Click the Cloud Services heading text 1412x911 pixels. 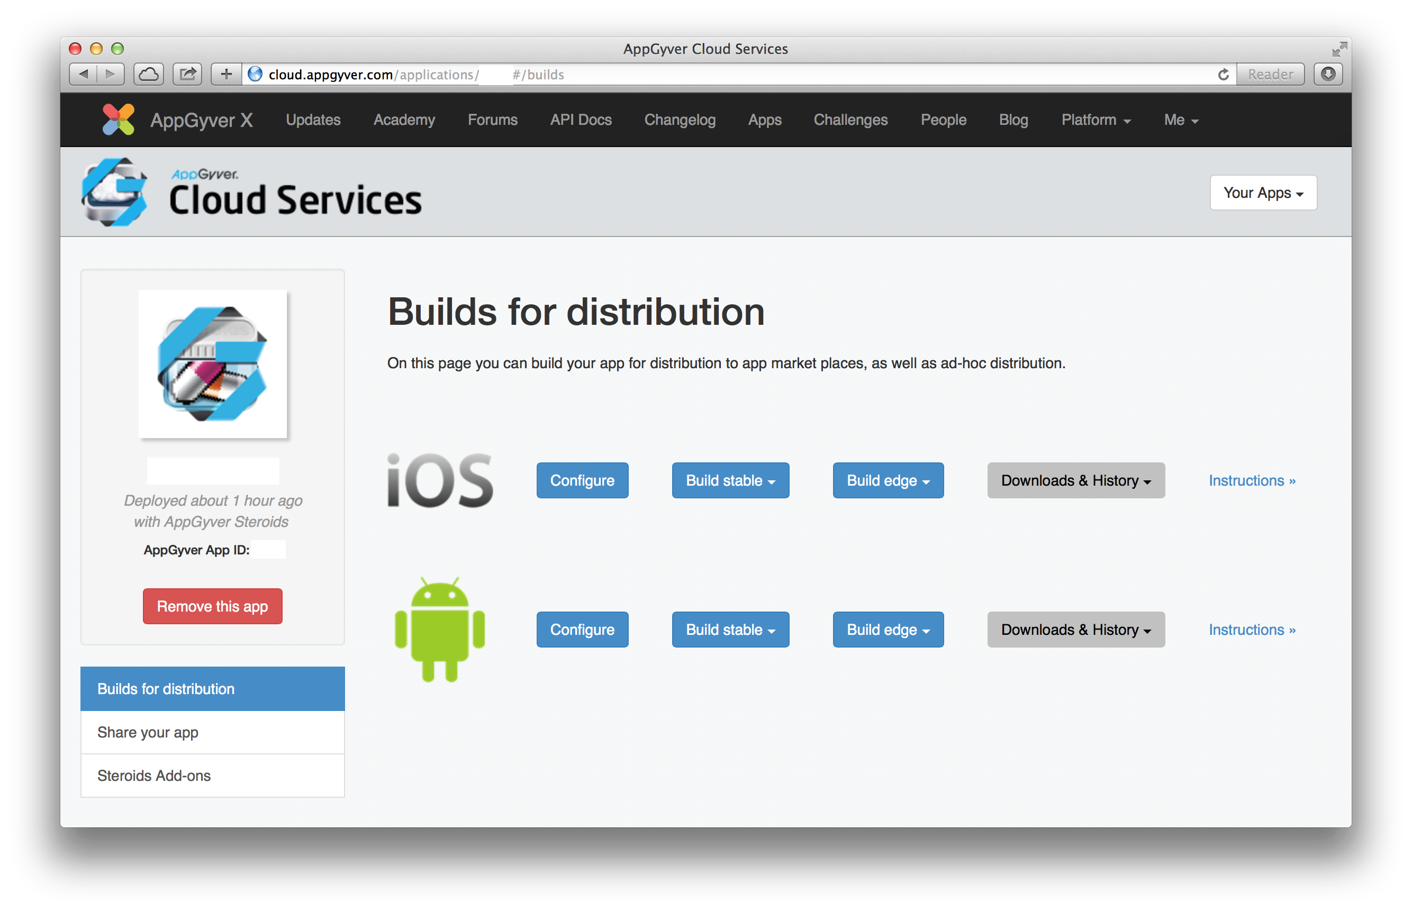coord(295,200)
